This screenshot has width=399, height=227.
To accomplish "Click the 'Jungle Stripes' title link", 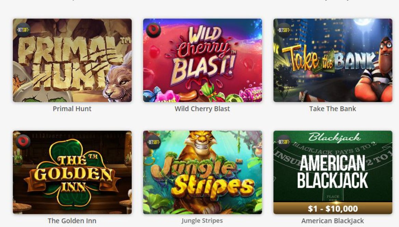I will (202, 220).
